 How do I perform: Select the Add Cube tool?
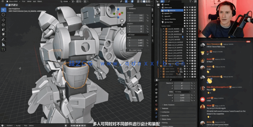click(x=3, y=49)
